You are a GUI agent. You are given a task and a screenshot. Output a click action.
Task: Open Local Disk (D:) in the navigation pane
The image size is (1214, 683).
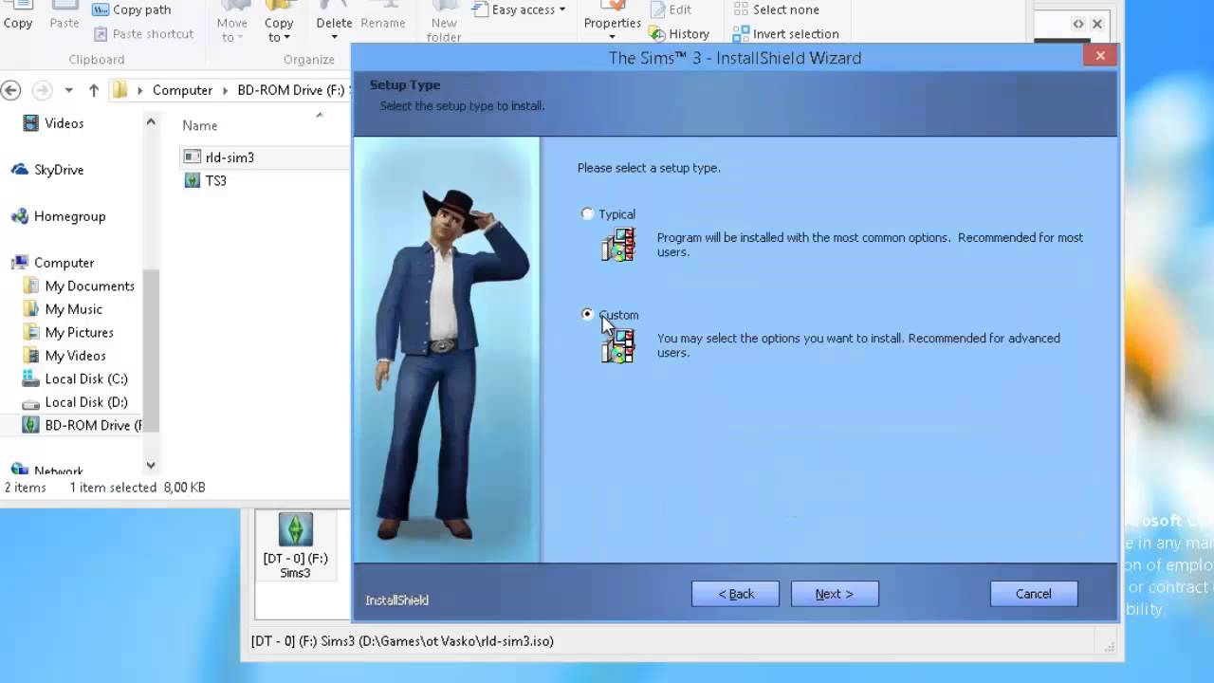coord(86,402)
